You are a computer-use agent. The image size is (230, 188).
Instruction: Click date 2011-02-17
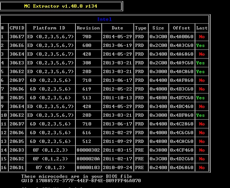117,159
